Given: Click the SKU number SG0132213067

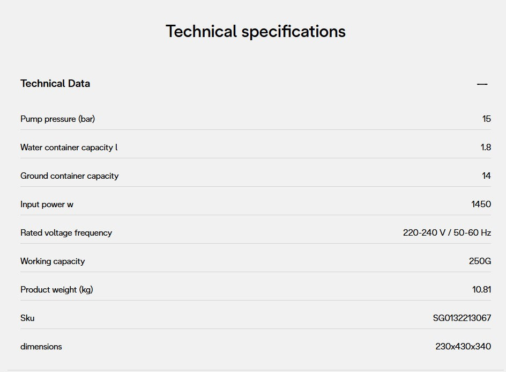Looking at the screenshot, I should click(462, 318).
